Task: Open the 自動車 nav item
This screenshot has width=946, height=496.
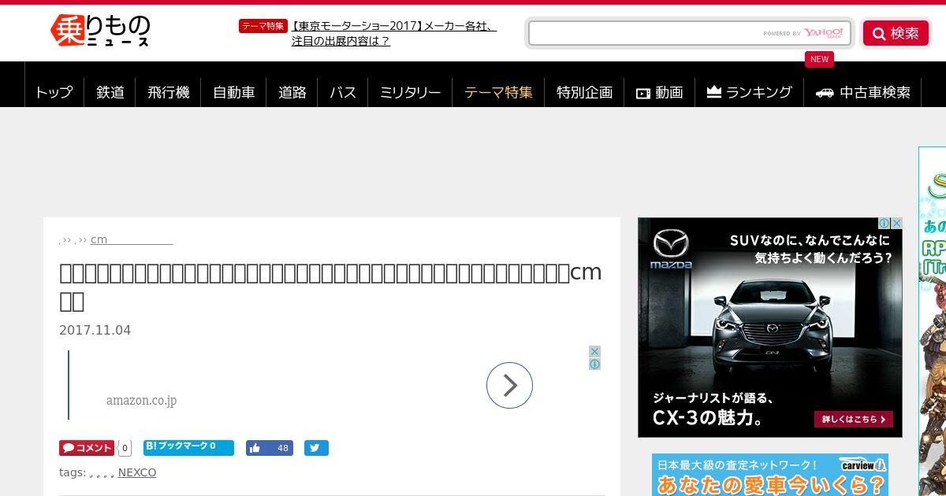Action: click(x=233, y=92)
